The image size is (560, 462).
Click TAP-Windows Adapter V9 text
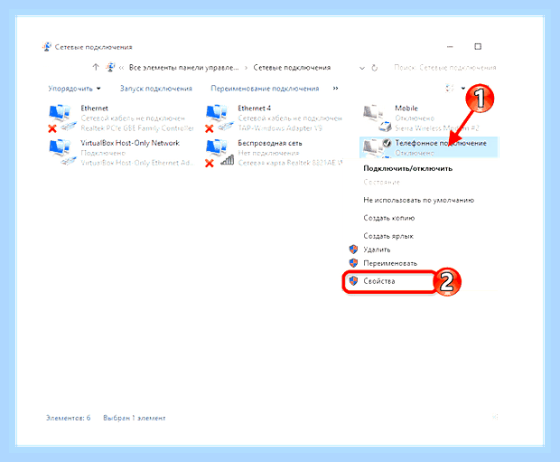(280, 128)
